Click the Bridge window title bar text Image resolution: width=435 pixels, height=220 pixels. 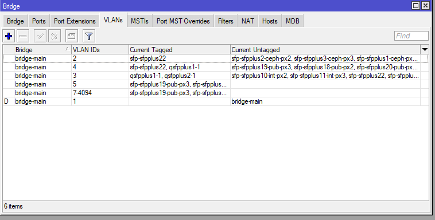11,6
